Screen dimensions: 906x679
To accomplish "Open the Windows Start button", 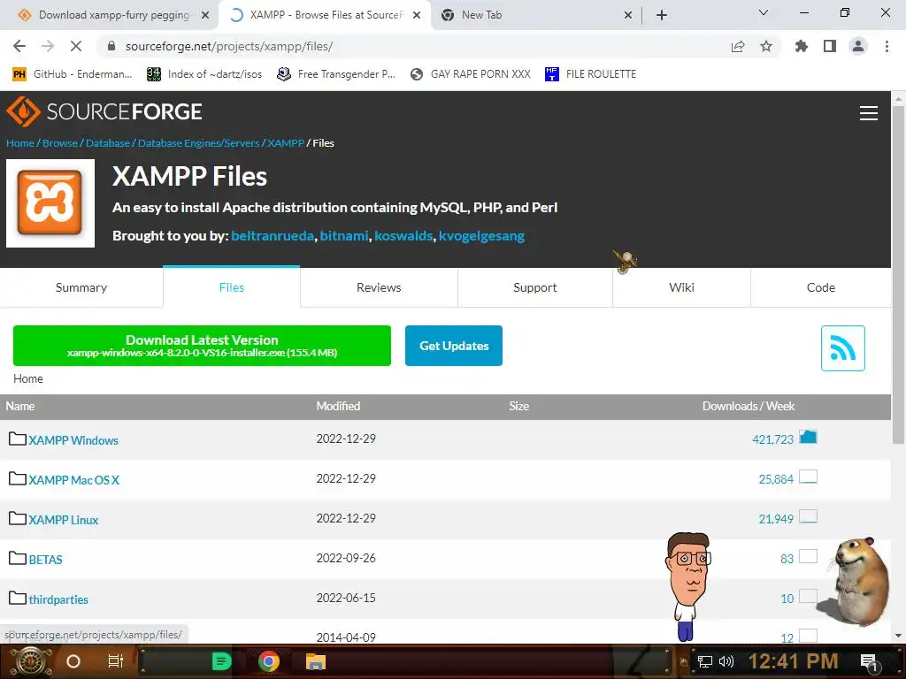I will coord(31,661).
